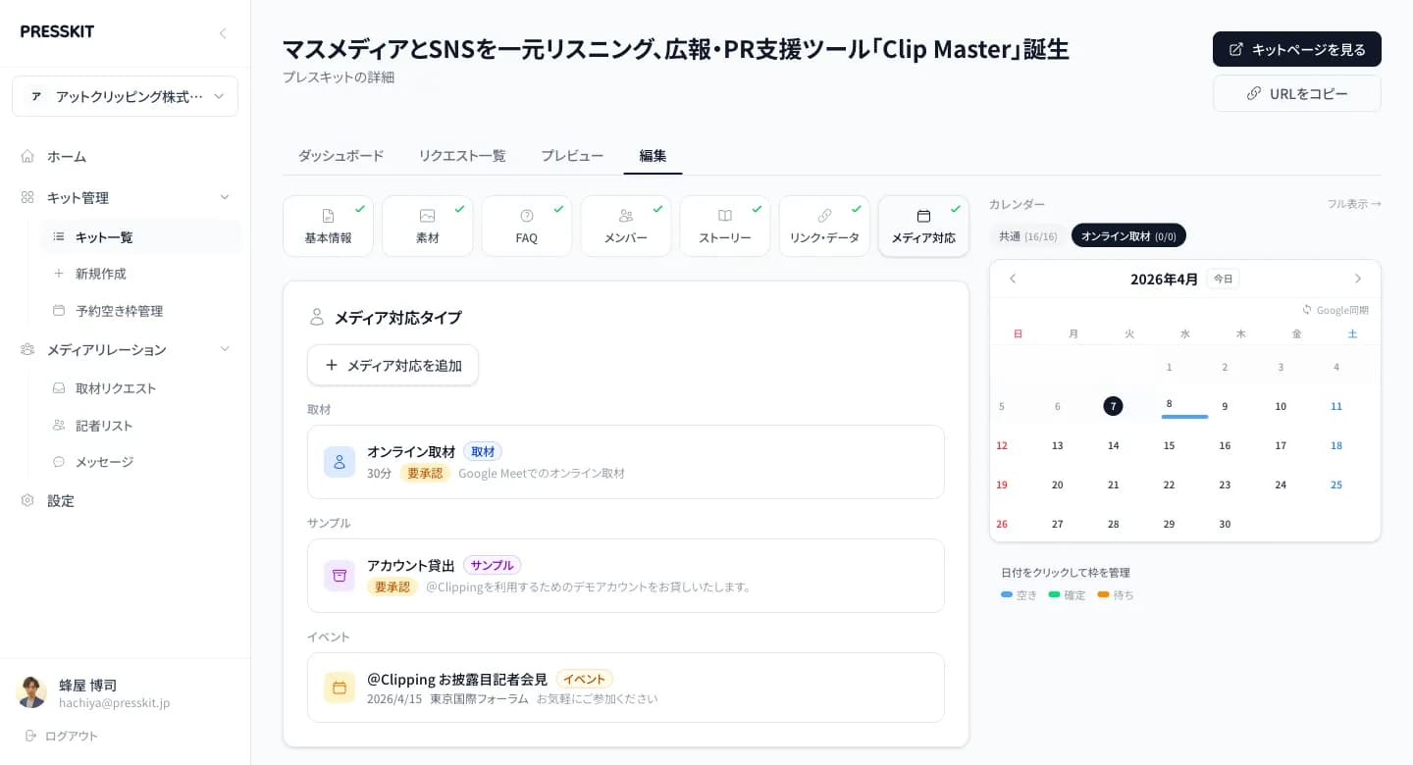Open the アカウント貸出 sample card

[x=626, y=576]
